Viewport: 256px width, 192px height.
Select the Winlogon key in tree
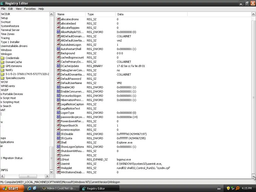coord(6,54)
